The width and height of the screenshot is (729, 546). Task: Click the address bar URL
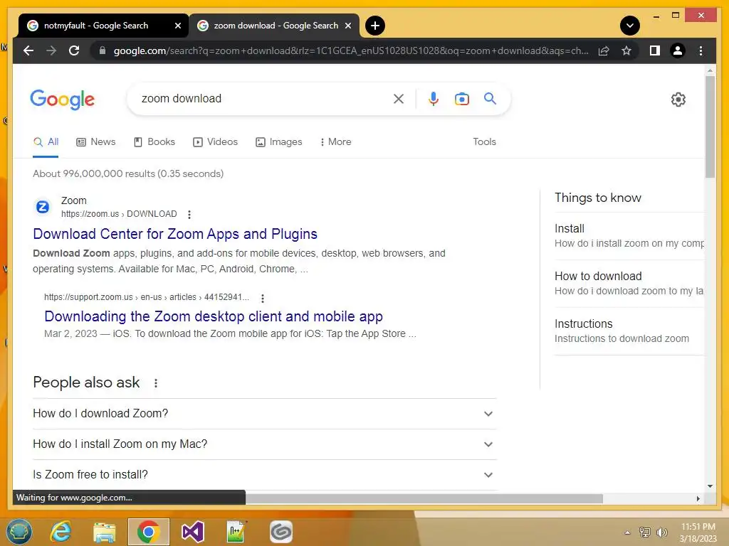pos(351,50)
